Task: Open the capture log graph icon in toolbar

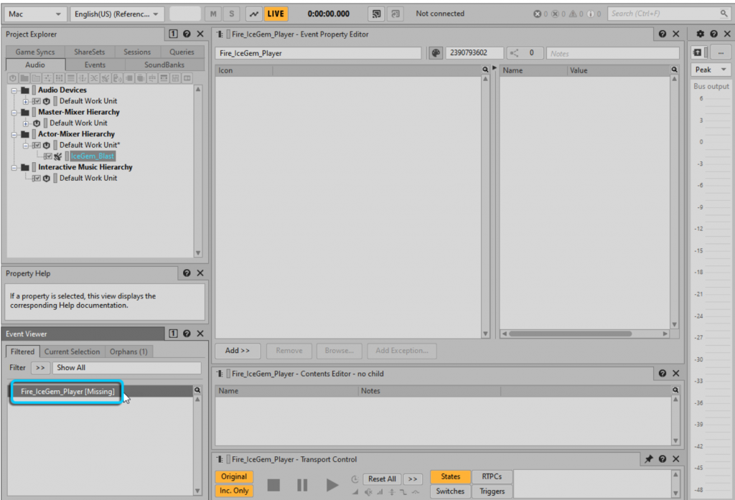Action: [254, 14]
